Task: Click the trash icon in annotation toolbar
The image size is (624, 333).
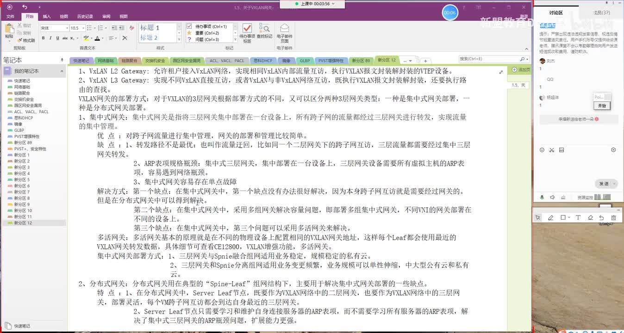Action: [613, 217]
